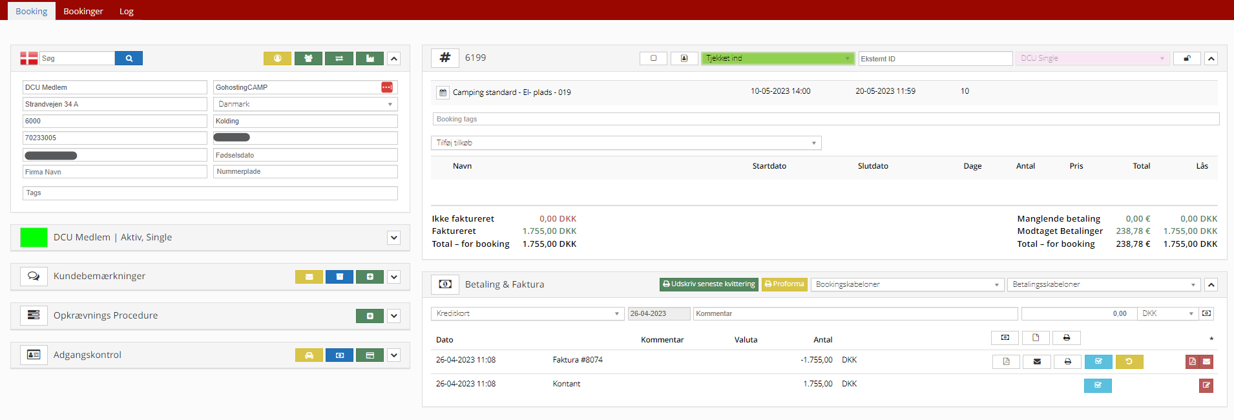1234x420 pixels.
Task: Click the yellow Proforma button
Action: coord(784,284)
